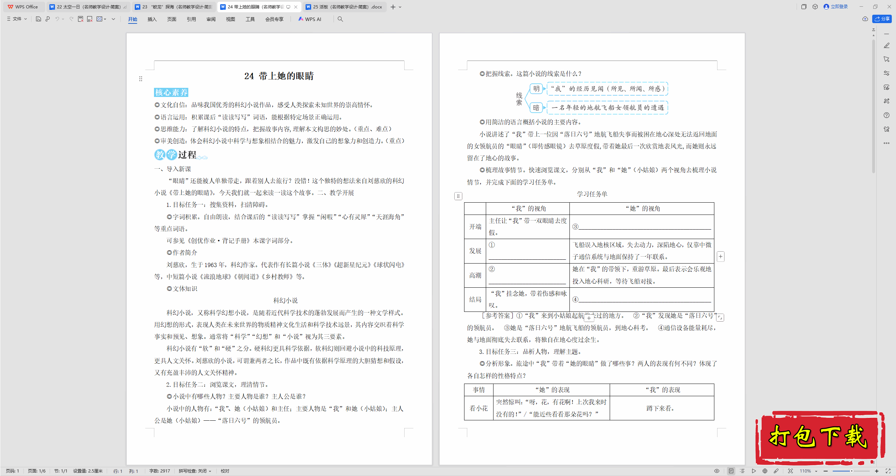
Task: Toggle the spell check status bar item
Action: [195, 471]
